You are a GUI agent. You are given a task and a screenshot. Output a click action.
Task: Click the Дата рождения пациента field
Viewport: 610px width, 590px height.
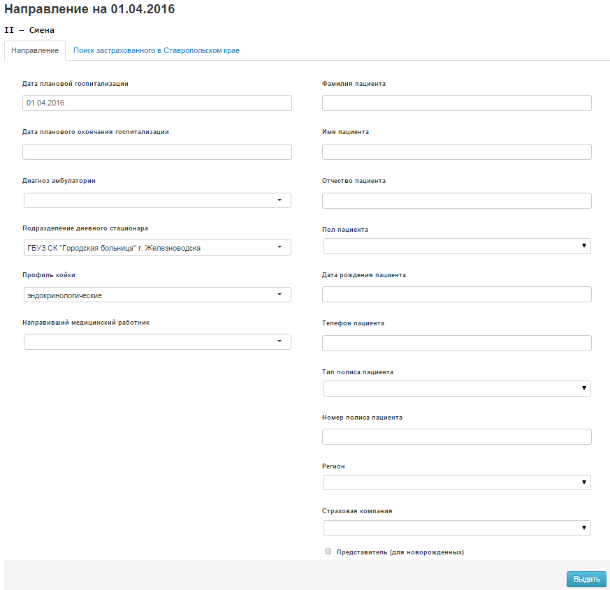tap(457, 294)
